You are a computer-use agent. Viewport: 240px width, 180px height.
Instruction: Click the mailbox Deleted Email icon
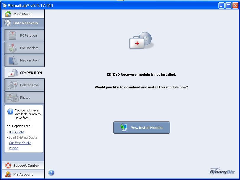(x=12, y=85)
